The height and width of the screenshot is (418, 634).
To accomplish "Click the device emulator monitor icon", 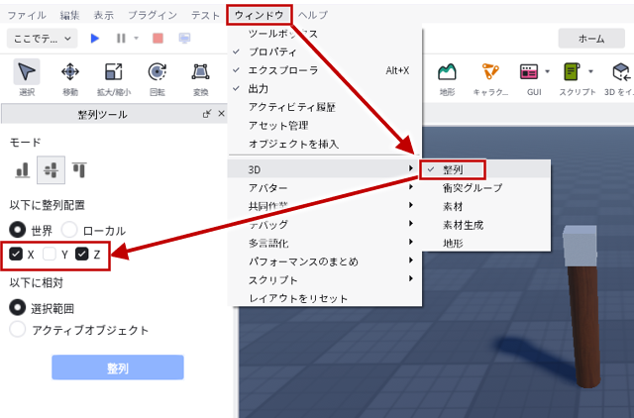I will pos(184,39).
